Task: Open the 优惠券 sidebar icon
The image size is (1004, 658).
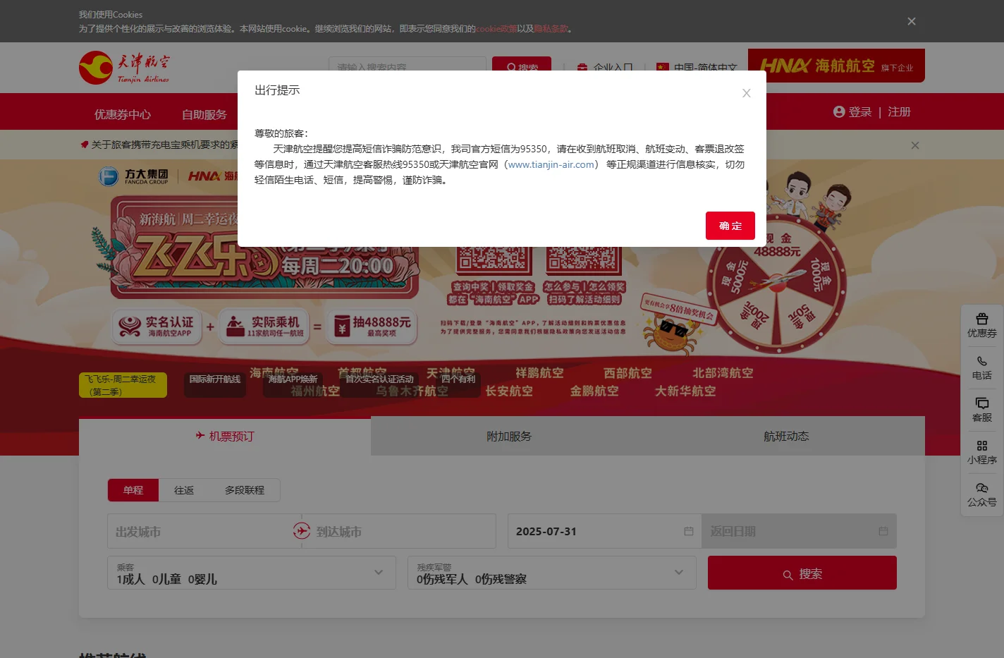Action: point(982,326)
